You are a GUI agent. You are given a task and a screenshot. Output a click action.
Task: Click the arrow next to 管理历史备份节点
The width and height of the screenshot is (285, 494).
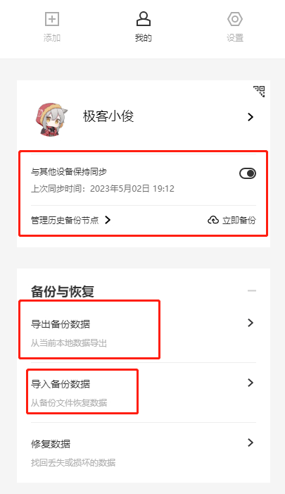[x=108, y=220]
